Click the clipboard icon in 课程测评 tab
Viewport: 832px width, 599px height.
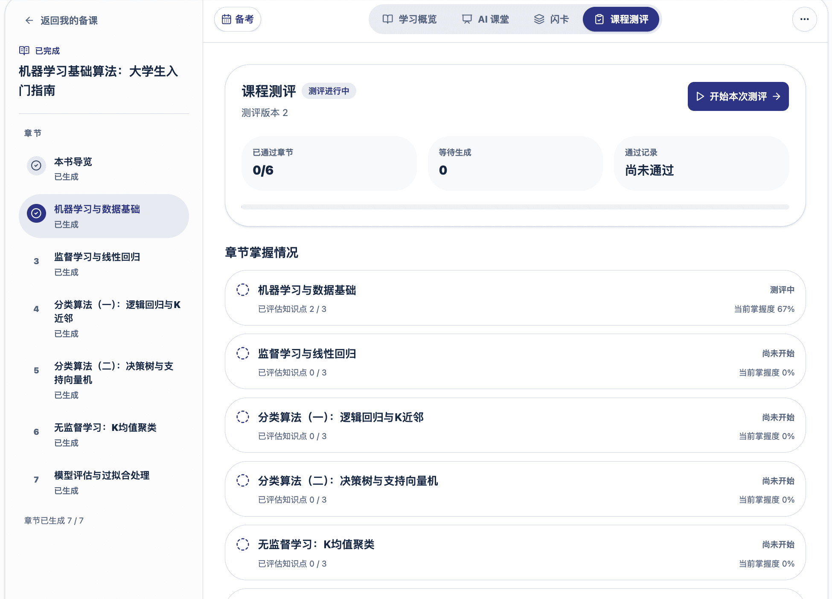599,19
